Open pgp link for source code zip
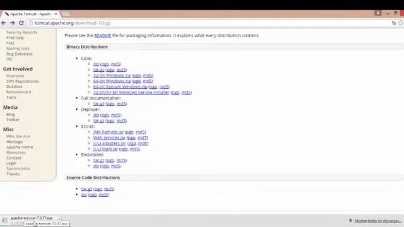 (x=93, y=195)
